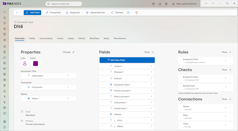Open settings gear in title bar
This screenshot has width=238, height=131.
click(166, 4)
